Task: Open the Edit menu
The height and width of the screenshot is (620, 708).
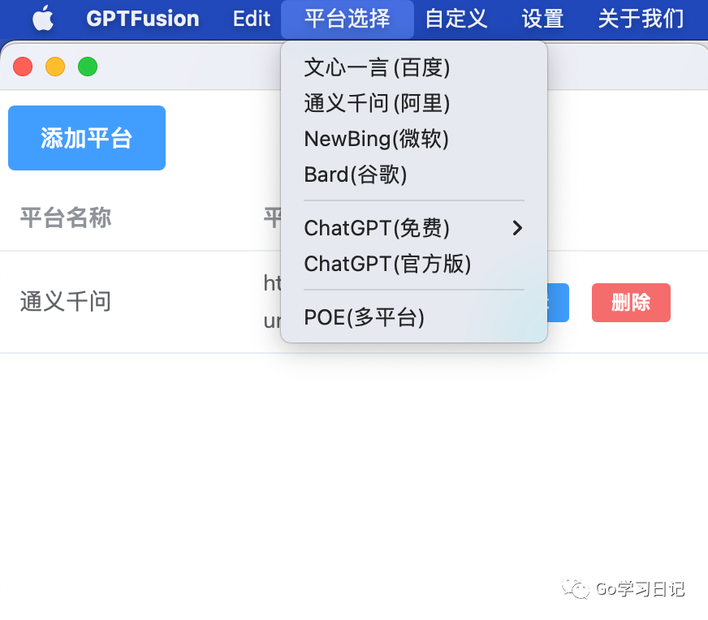Action: [252, 19]
